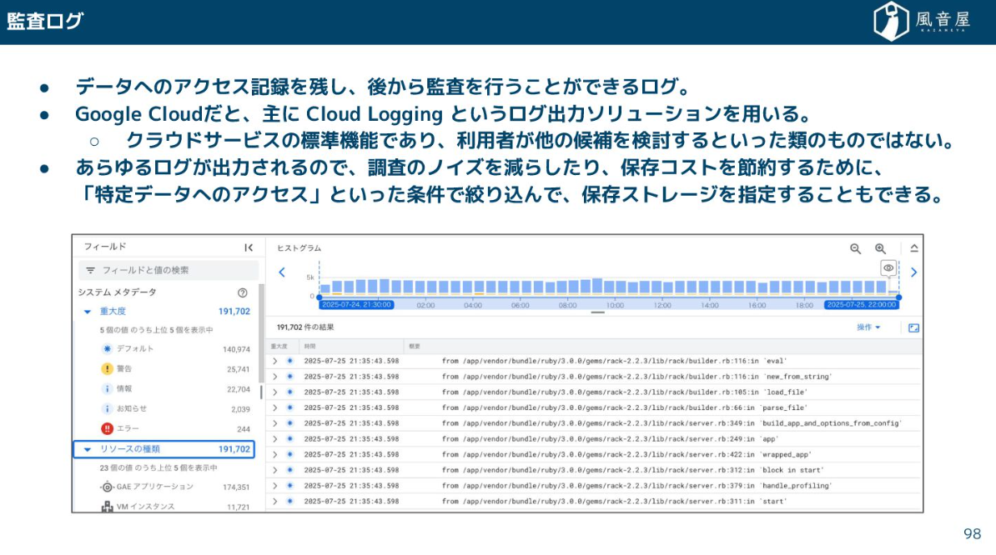
Task: Open fullscreen view icon for results
Action: tap(913, 327)
